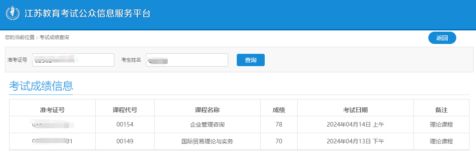The width and height of the screenshot is (476, 152).
Task: Click the 课程代号 column header
Action: click(x=125, y=110)
